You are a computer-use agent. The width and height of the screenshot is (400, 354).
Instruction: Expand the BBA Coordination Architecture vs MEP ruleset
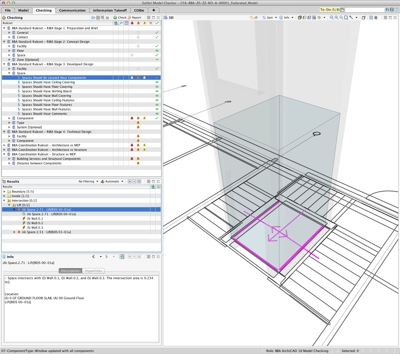coord(4,145)
